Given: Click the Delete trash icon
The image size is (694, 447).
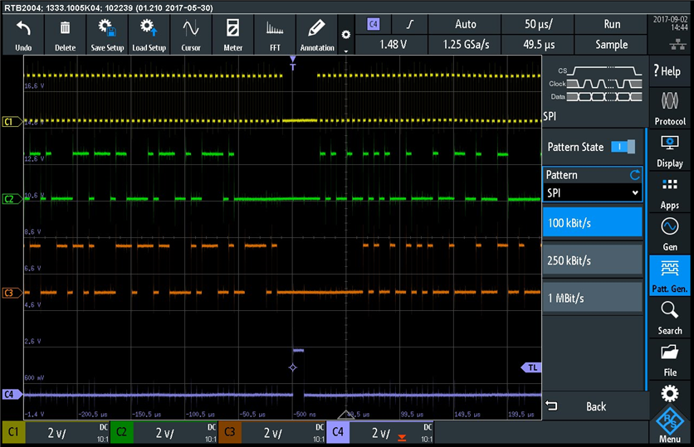Looking at the screenshot, I should point(65,36).
